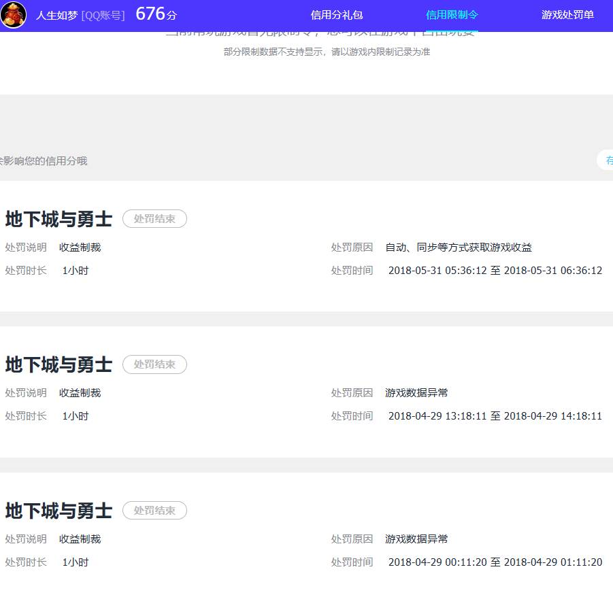Click the 处罚结束 badge on the first card
613x595 pixels.
(154, 218)
